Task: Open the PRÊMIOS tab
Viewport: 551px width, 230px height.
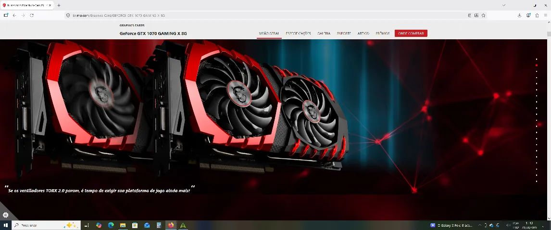Action: 383,34
